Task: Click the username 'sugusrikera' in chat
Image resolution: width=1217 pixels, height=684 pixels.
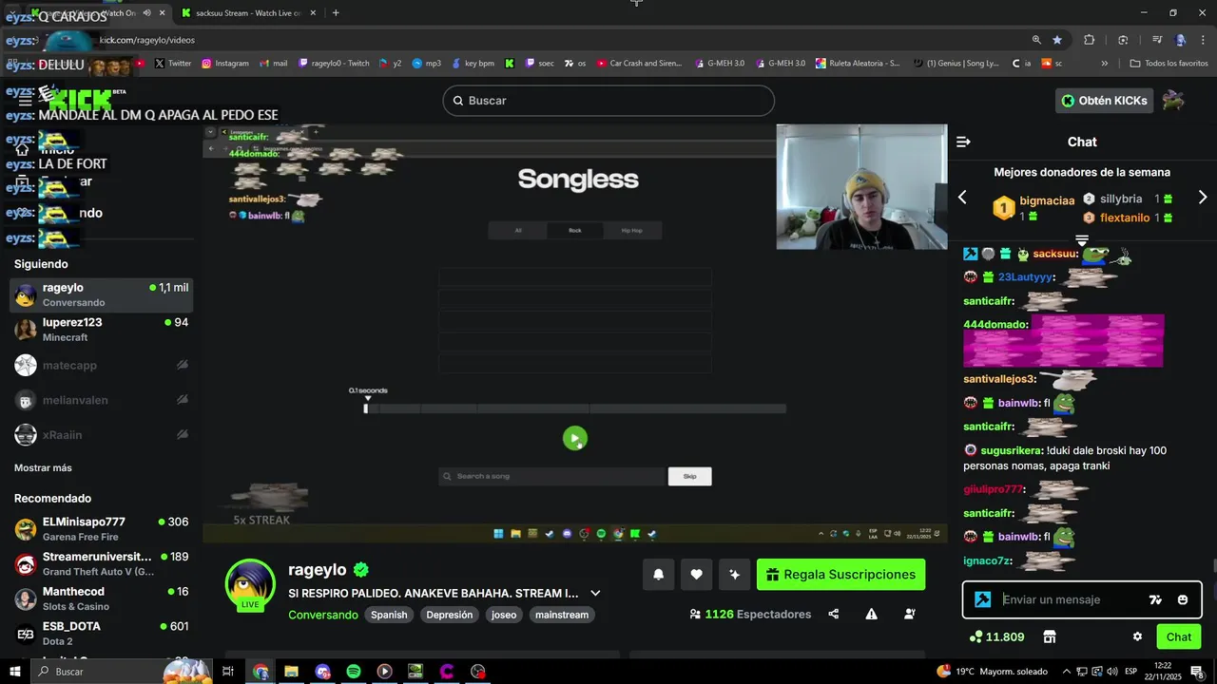Action: [1012, 450]
